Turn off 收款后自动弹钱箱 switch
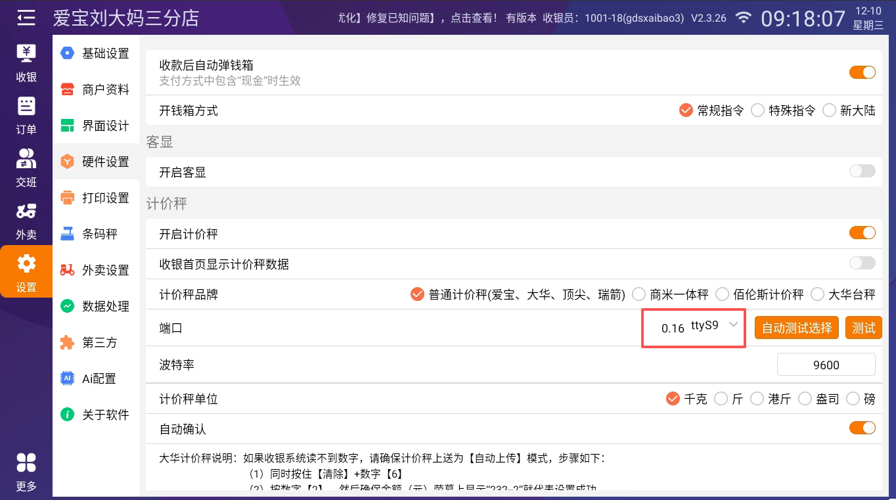 pyautogui.click(x=862, y=72)
